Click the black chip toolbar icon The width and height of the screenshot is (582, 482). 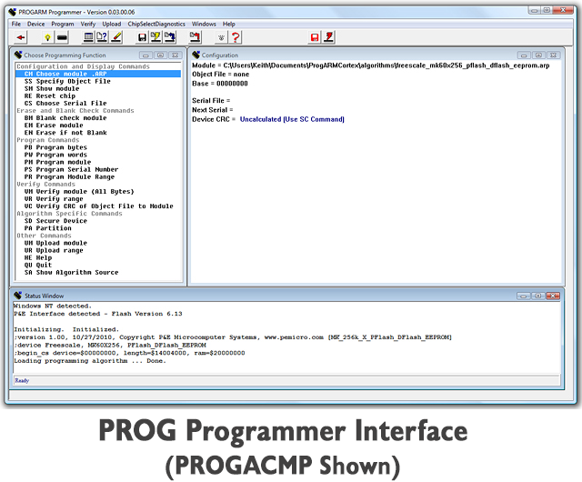pos(62,37)
